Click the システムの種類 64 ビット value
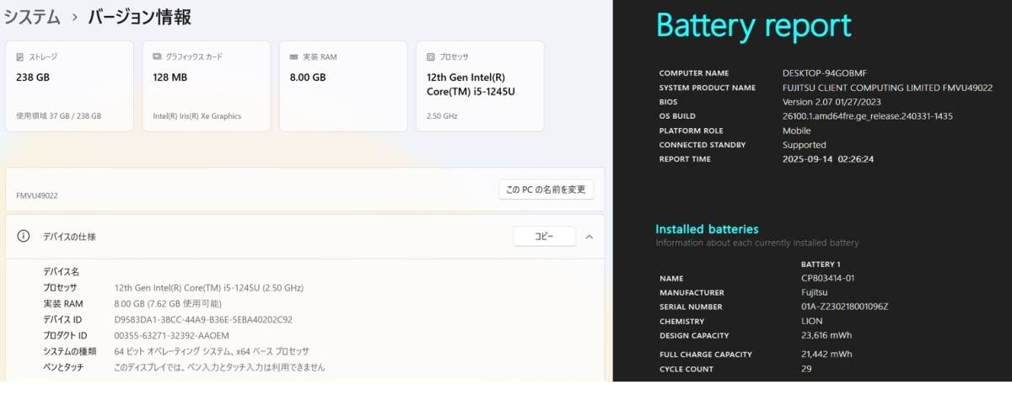This screenshot has width=1012, height=395. click(x=212, y=351)
